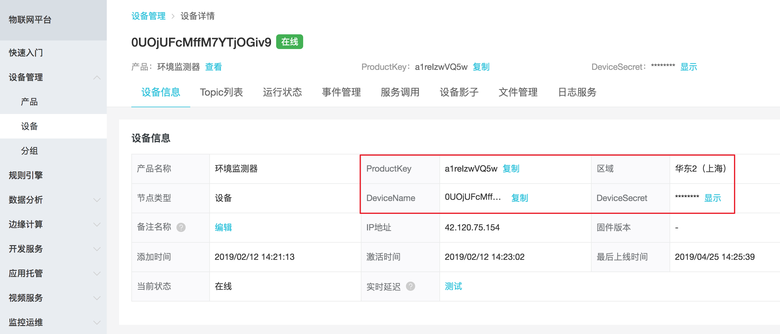Viewport: 780px width, 334px height.
Task: Switch to the 设备影子 tab
Action: coord(459,92)
